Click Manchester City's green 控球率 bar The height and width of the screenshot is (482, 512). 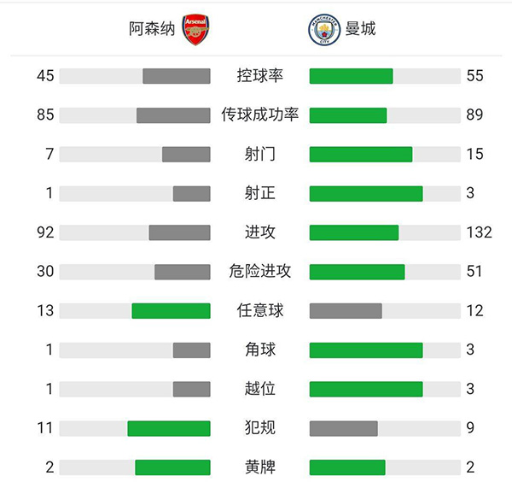coord(351,76)
